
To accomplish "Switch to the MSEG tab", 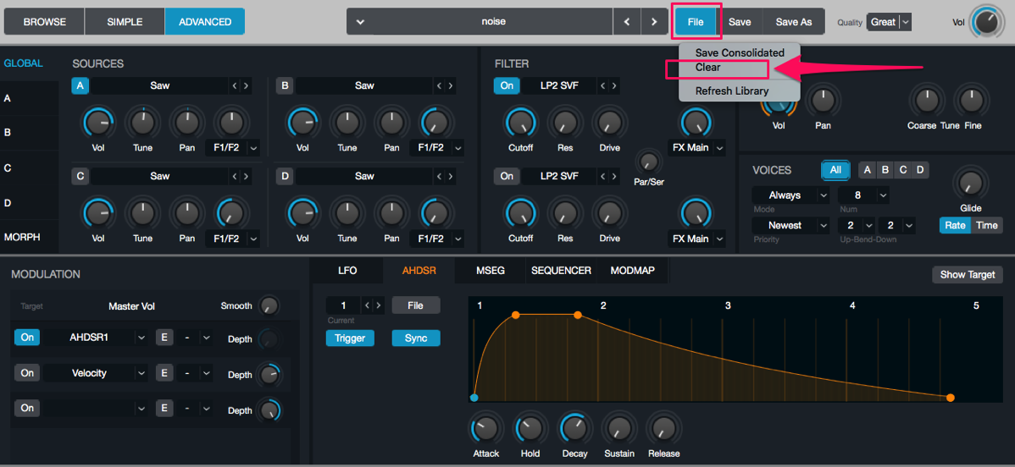I will pyautogui.click(x=491, y=271).
